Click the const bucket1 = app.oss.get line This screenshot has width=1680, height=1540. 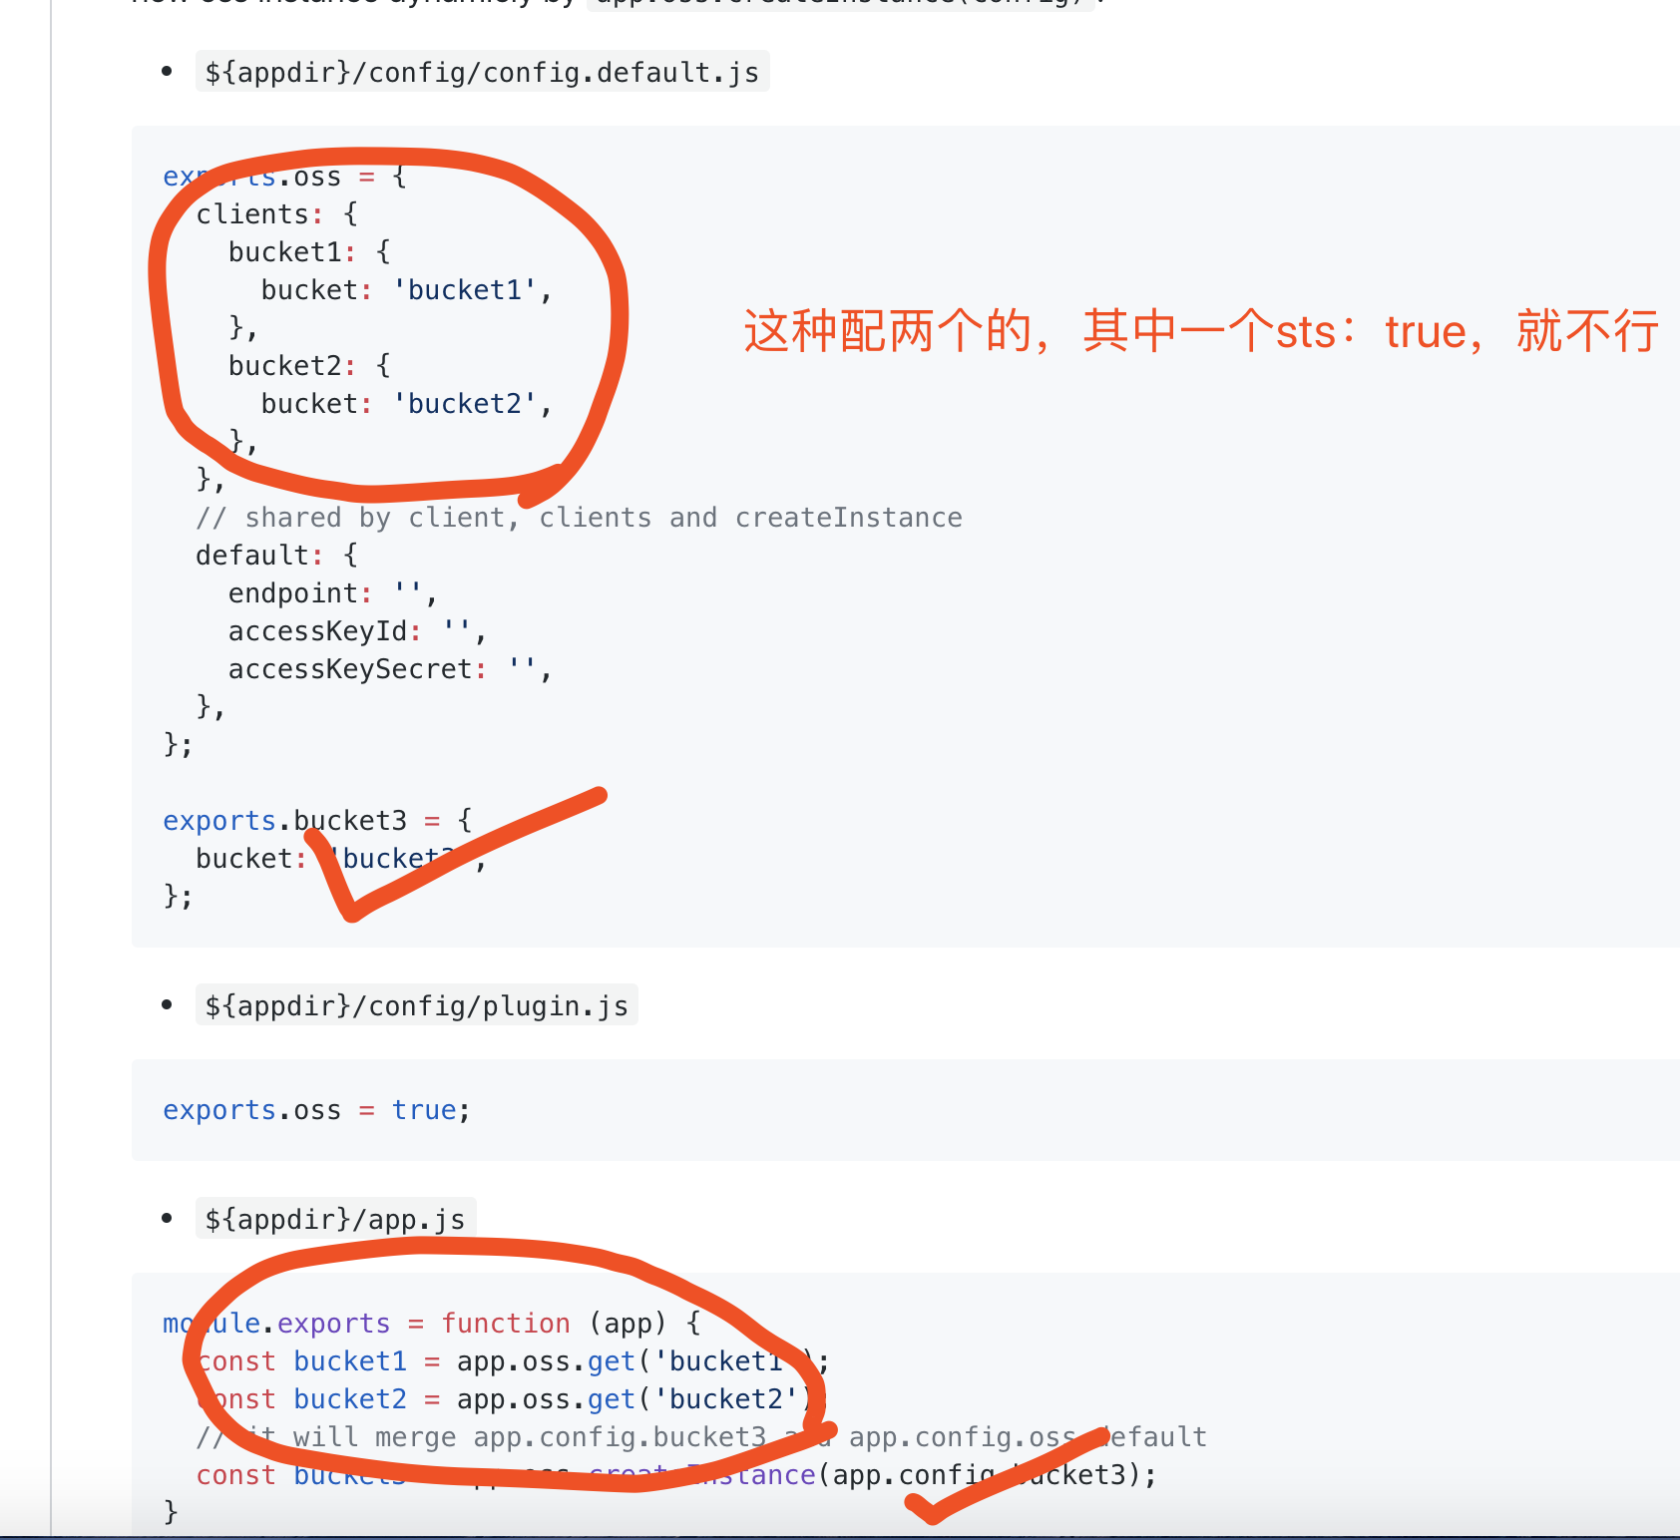point(513,1361)
